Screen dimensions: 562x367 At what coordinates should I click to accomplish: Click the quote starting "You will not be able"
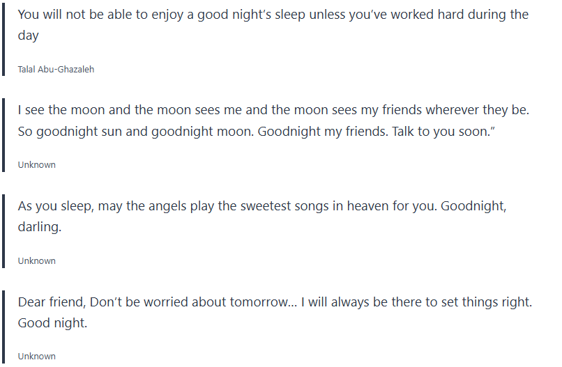[x=273, y=15]
